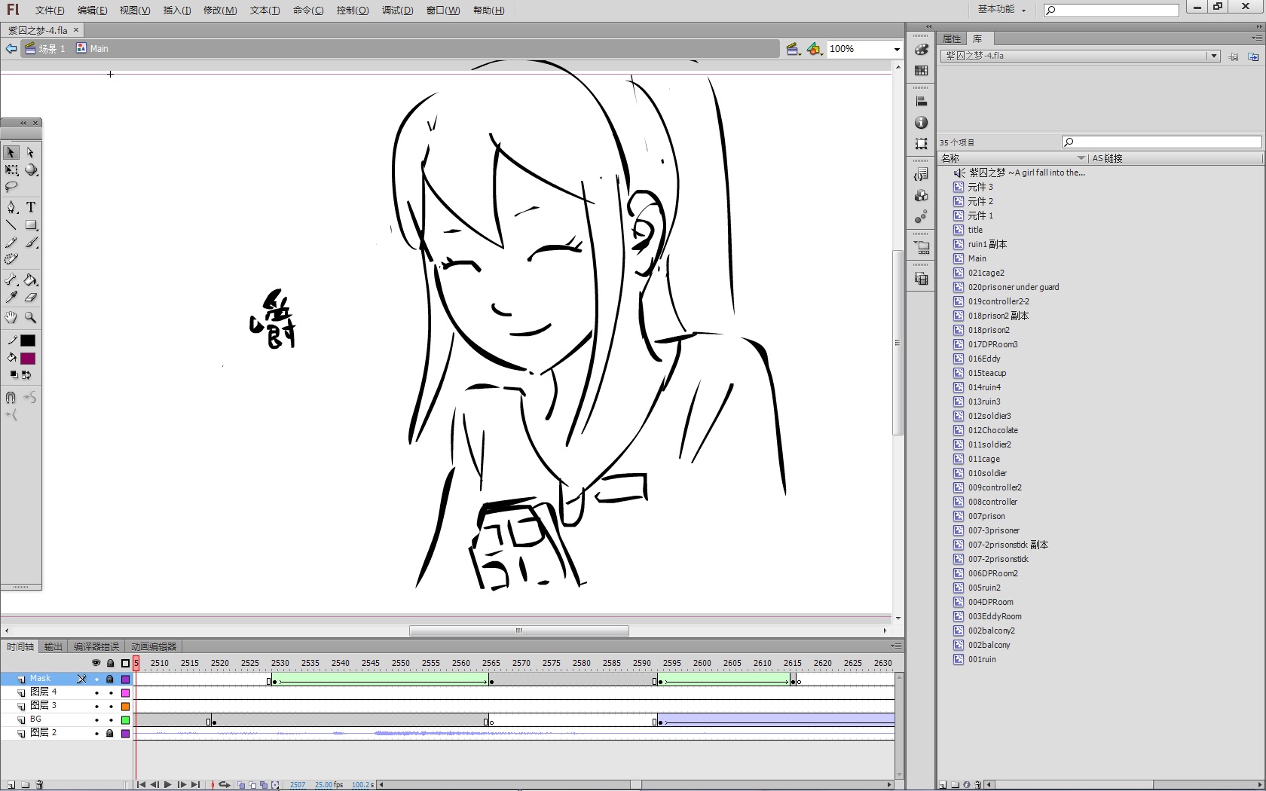Toggle the loop playback button
The image size is (1266, 791).
click(224, 785)
